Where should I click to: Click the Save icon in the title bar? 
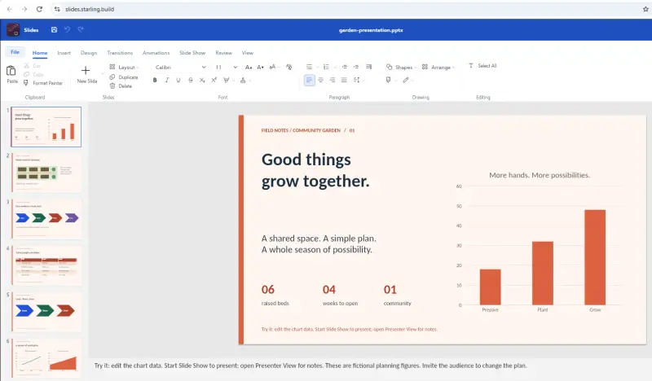pos(54,29)
